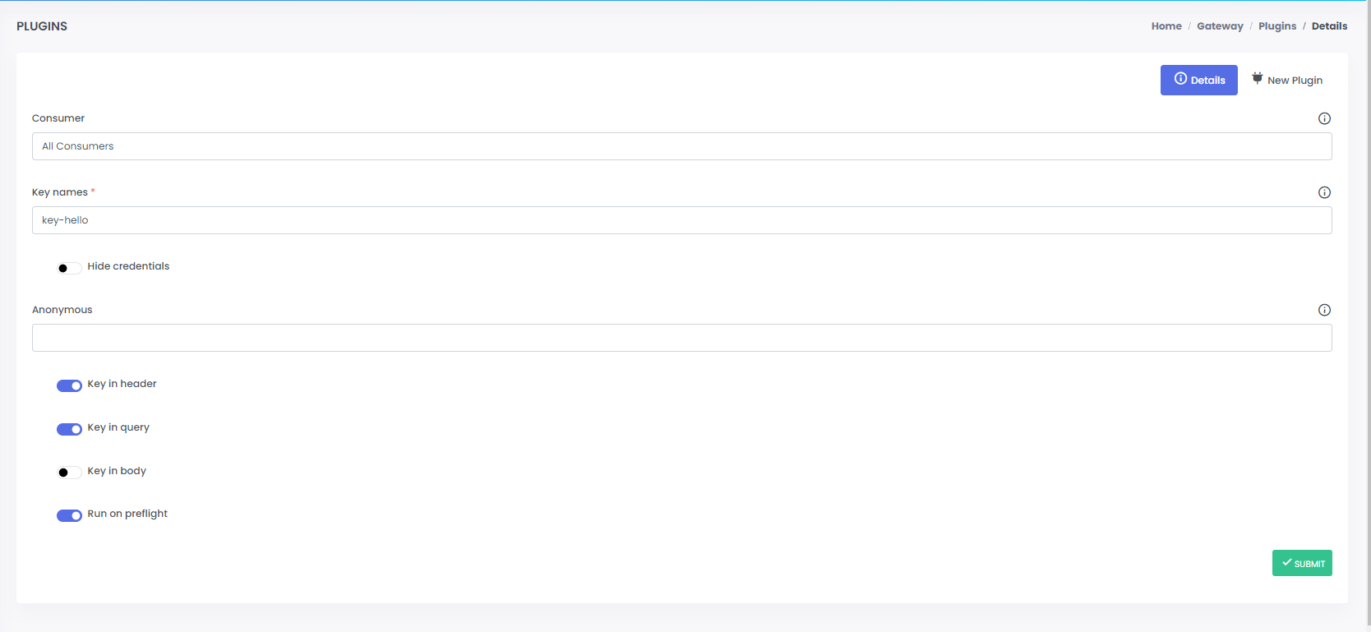The image size is (1371, 632).
Task: Go to Home in the breadcrumb
Action: point(1166,26)
